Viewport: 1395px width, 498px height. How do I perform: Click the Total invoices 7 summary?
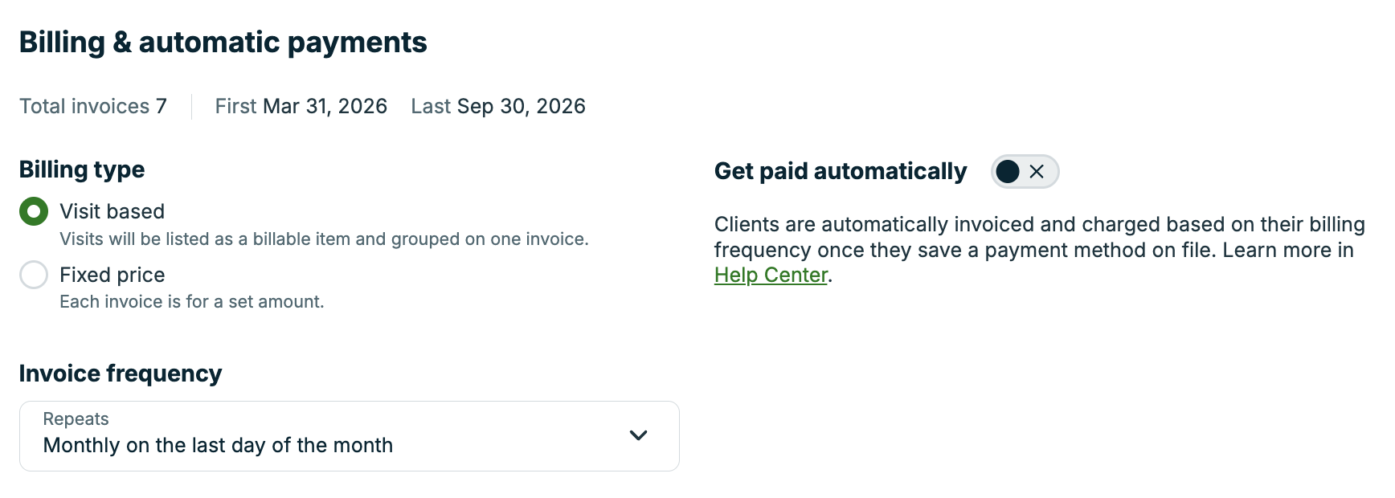(92, 105)
